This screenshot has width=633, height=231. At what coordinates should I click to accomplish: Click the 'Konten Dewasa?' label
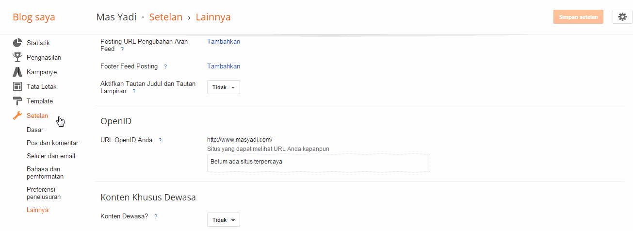124,216
